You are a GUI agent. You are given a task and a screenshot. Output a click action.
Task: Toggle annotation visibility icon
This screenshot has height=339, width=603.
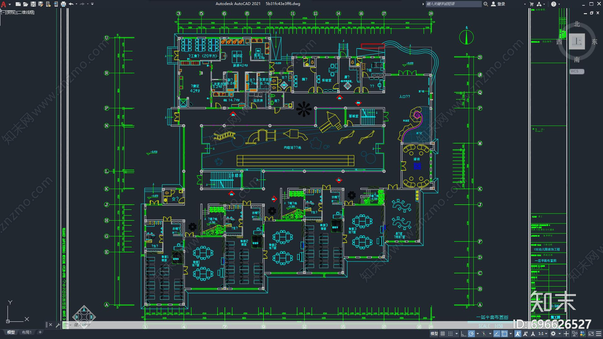click(518, 333)
